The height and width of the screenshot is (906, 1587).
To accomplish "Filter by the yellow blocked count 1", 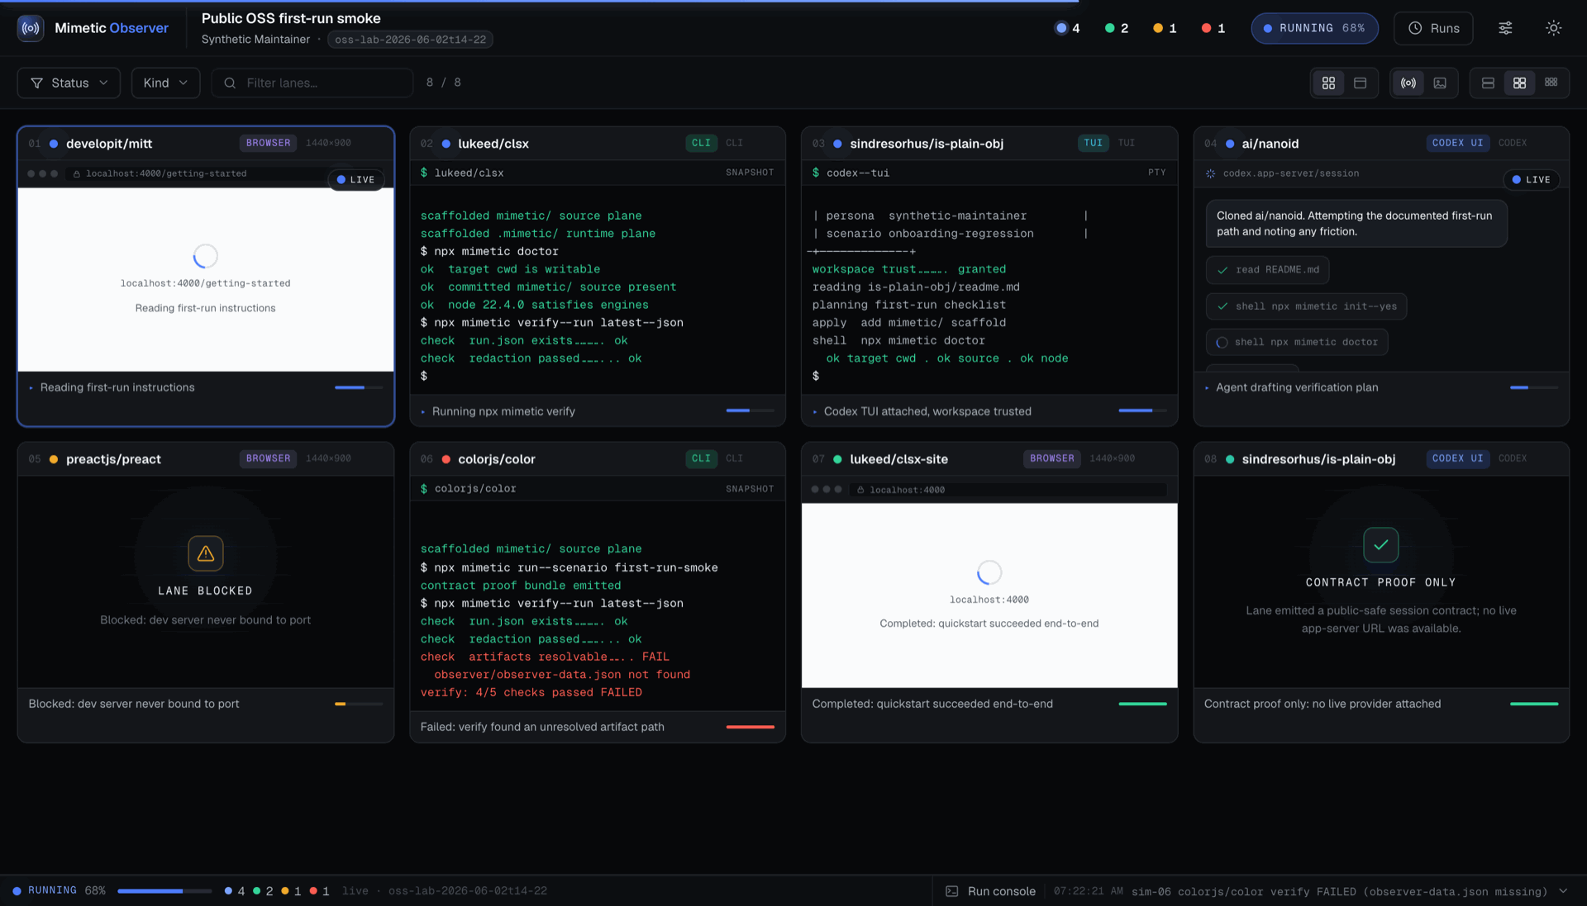I will tap(1165, 28).
